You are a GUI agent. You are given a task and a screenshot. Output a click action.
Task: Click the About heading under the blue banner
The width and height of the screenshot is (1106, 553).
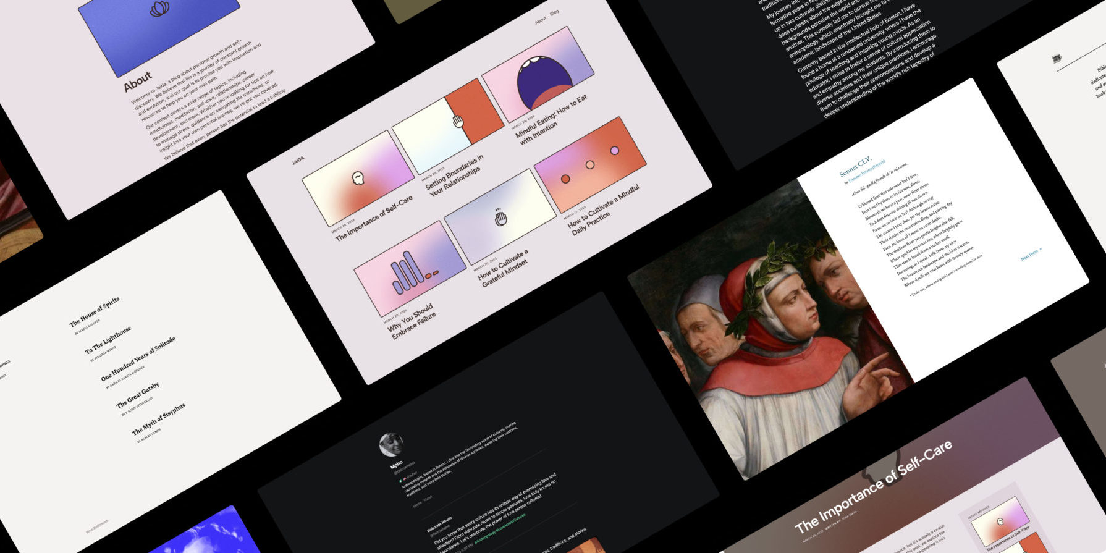click(137, 81)
